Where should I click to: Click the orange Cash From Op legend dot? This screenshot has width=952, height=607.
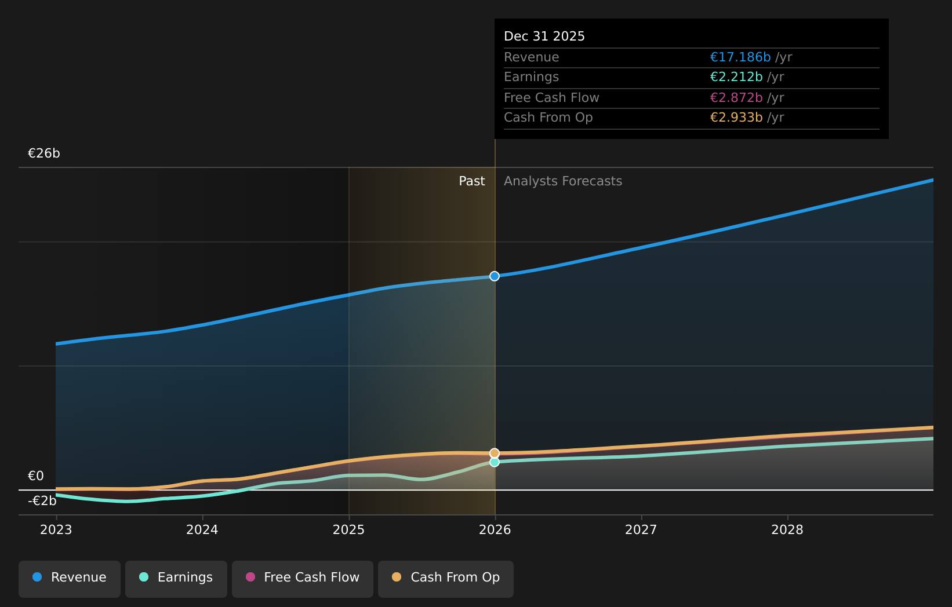(396, 577)
